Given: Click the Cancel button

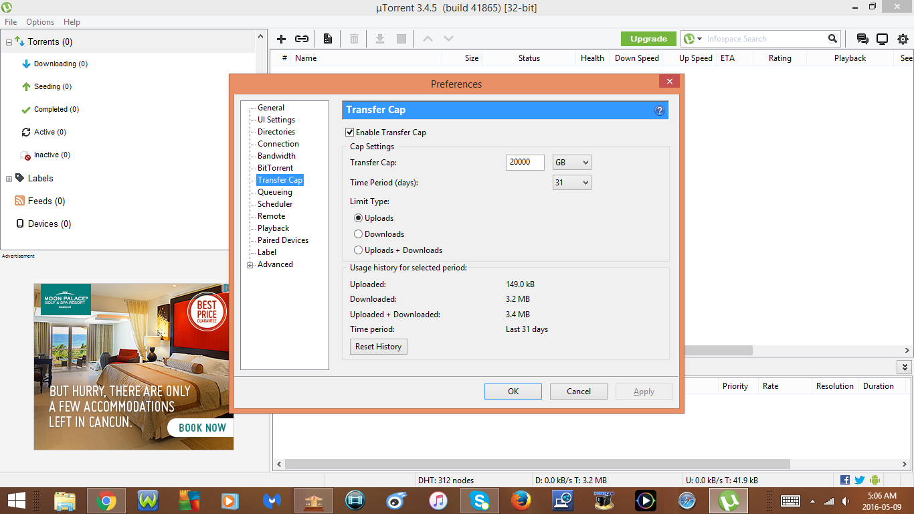Looking at the screenshot, I should pos(579,392).
